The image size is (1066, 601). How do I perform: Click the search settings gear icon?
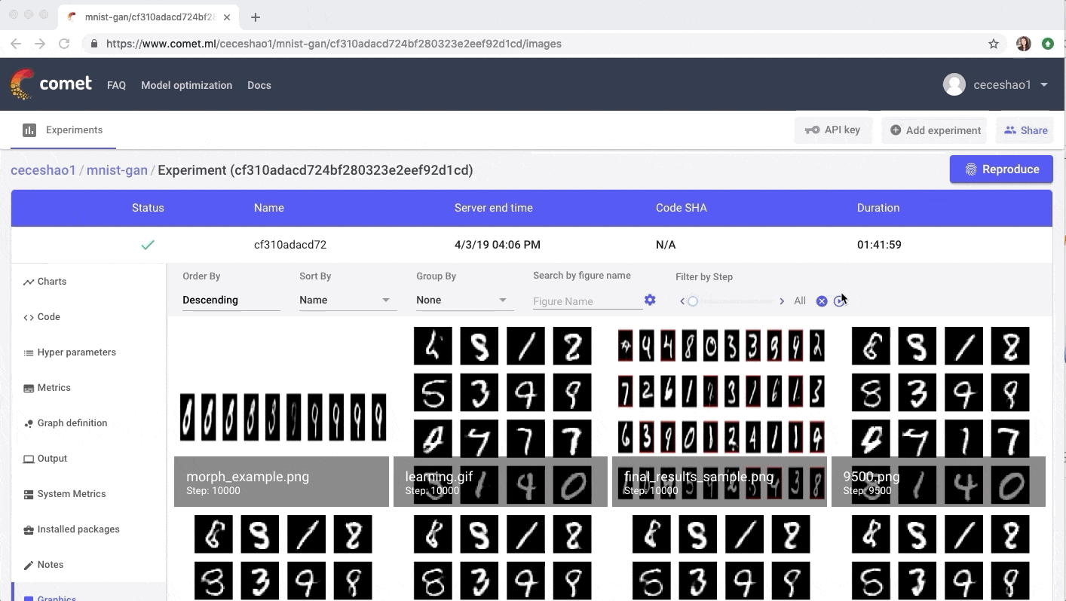pyautogui.click(x=650, y=300)
